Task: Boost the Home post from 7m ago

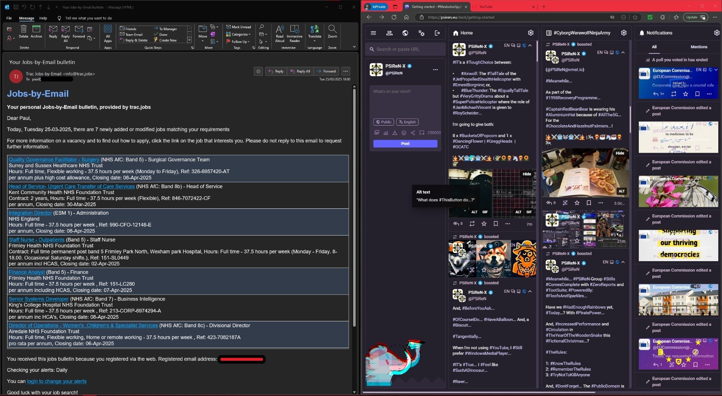Action: point(472,224)
